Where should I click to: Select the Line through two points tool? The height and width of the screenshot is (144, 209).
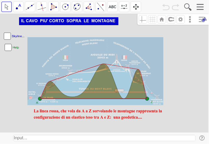[x=30, y=7]
